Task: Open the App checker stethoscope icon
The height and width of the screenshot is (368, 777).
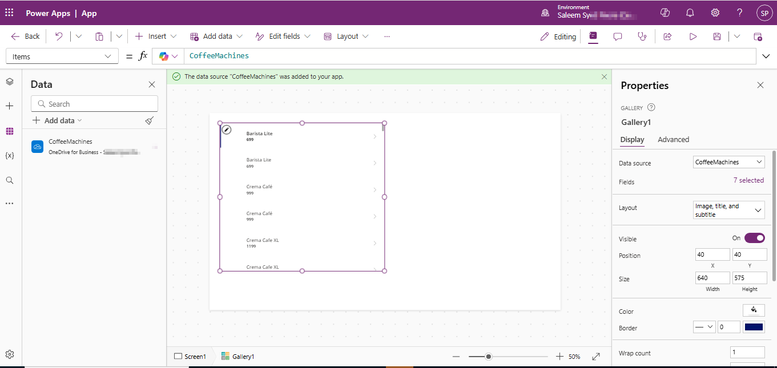Action: (642, 37)
